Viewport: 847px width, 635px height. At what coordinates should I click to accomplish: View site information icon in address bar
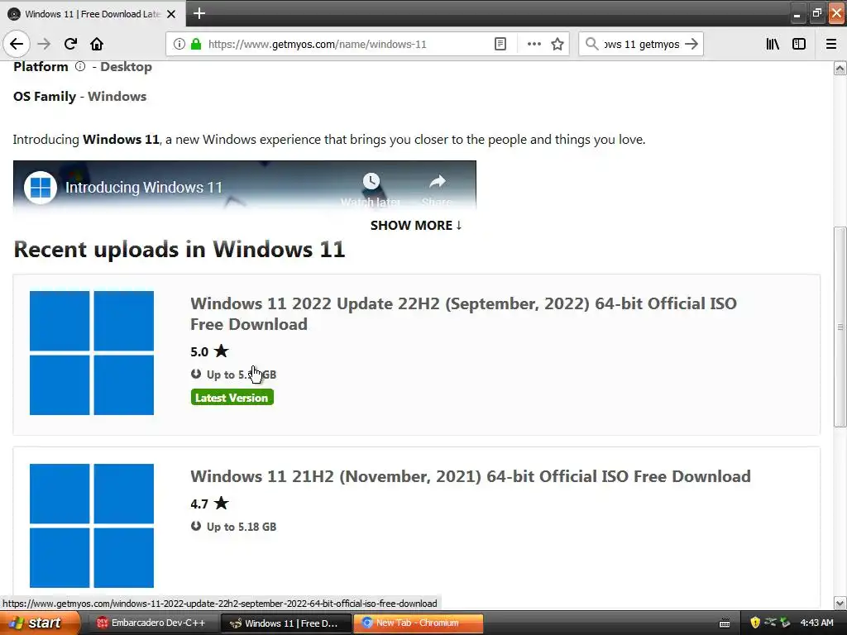[x=179, y=44]
